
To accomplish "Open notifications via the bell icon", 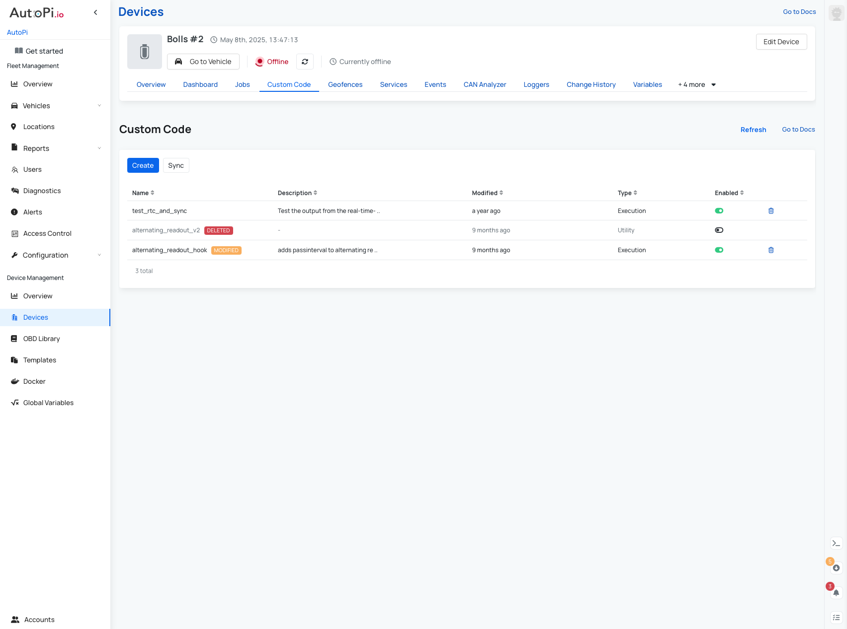I will 836,592.
